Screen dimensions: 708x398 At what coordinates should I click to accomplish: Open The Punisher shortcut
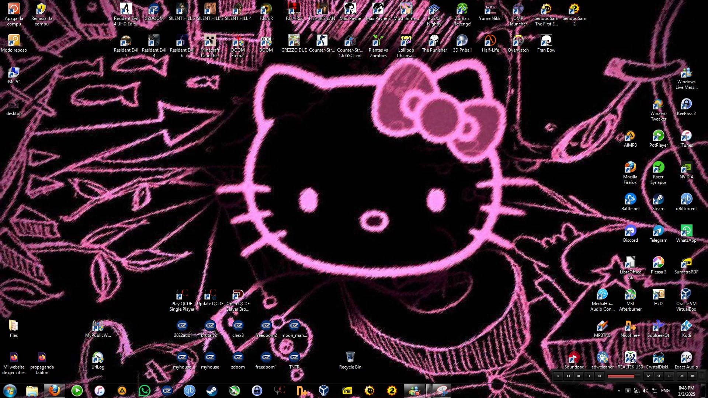434,43
